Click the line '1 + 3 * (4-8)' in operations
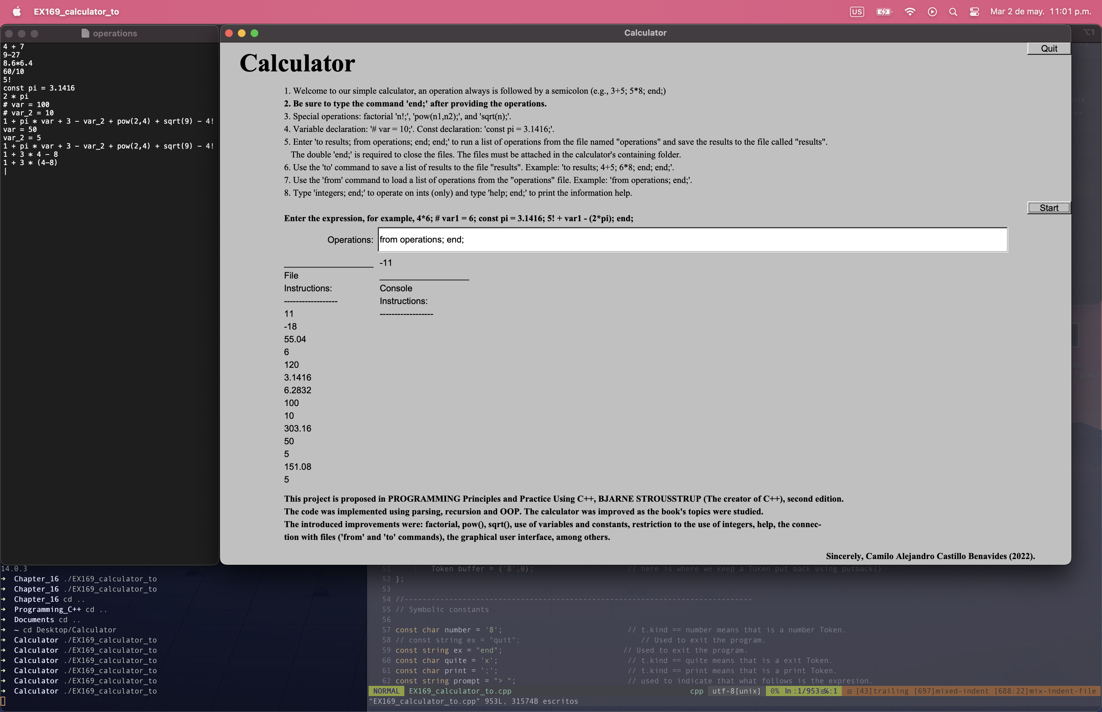The width and height of the screenshot is (1102, 712). tap(30, 162)
